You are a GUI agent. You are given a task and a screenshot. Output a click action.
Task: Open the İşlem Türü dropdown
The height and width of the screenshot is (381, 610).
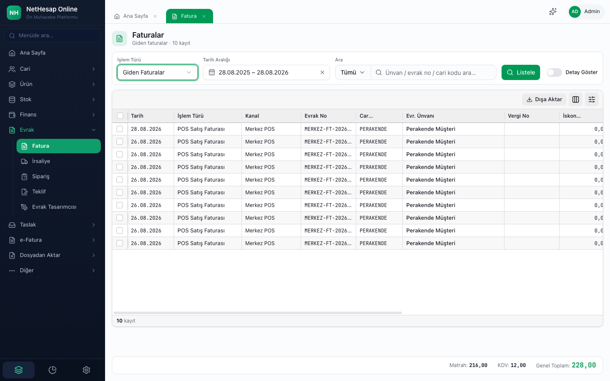(158, 72)
